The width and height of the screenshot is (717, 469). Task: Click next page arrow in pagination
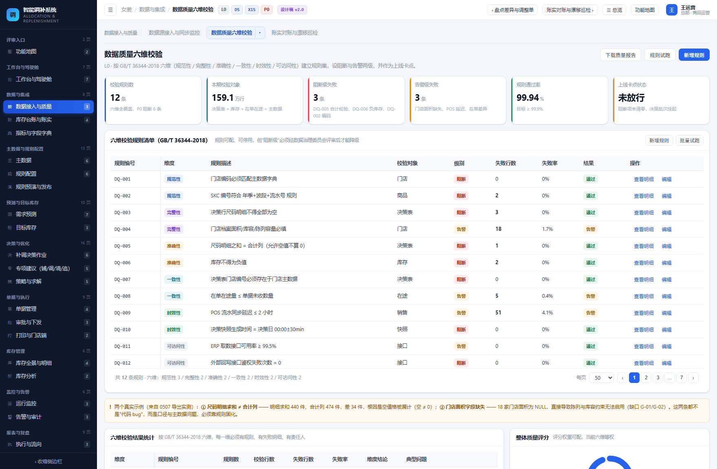point(693,378)
